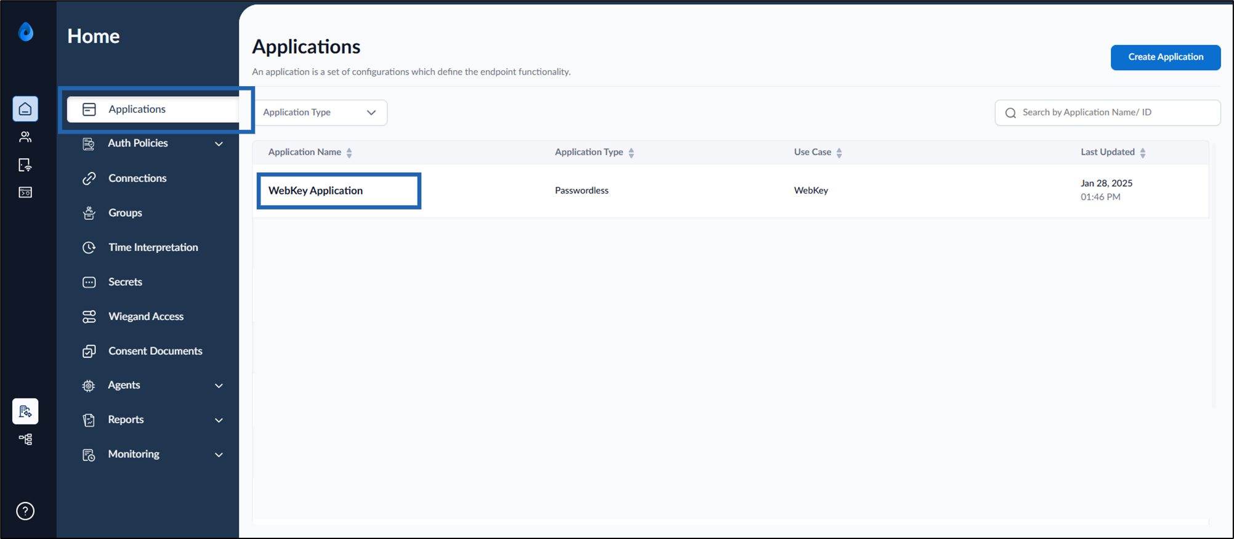Expand the Reports chevron
Image resolution: width=1234 pixels, height=539 pixels.
pos(219,420)
